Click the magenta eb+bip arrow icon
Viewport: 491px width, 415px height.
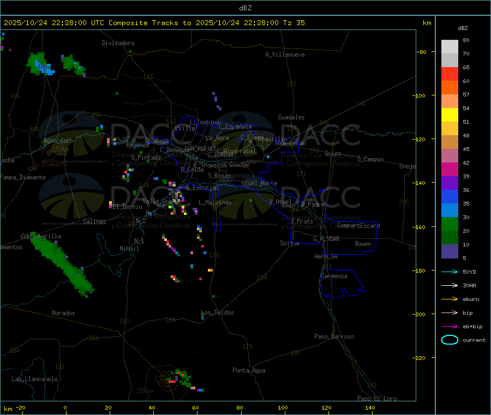(x=450, y=326)
